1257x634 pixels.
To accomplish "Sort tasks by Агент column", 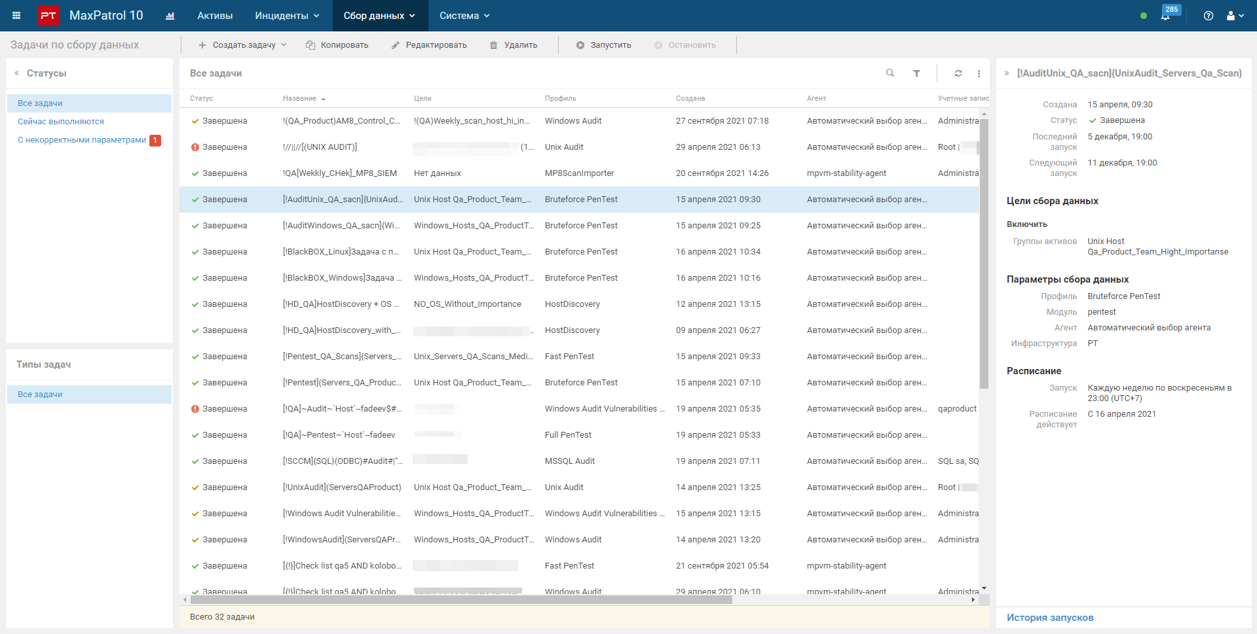I will 817,98.
